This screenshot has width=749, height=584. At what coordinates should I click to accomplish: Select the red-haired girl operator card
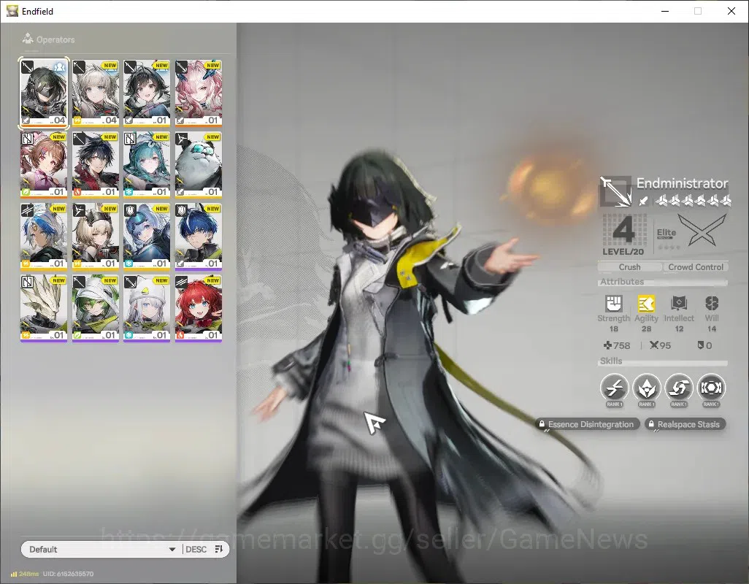click(199, 309)
